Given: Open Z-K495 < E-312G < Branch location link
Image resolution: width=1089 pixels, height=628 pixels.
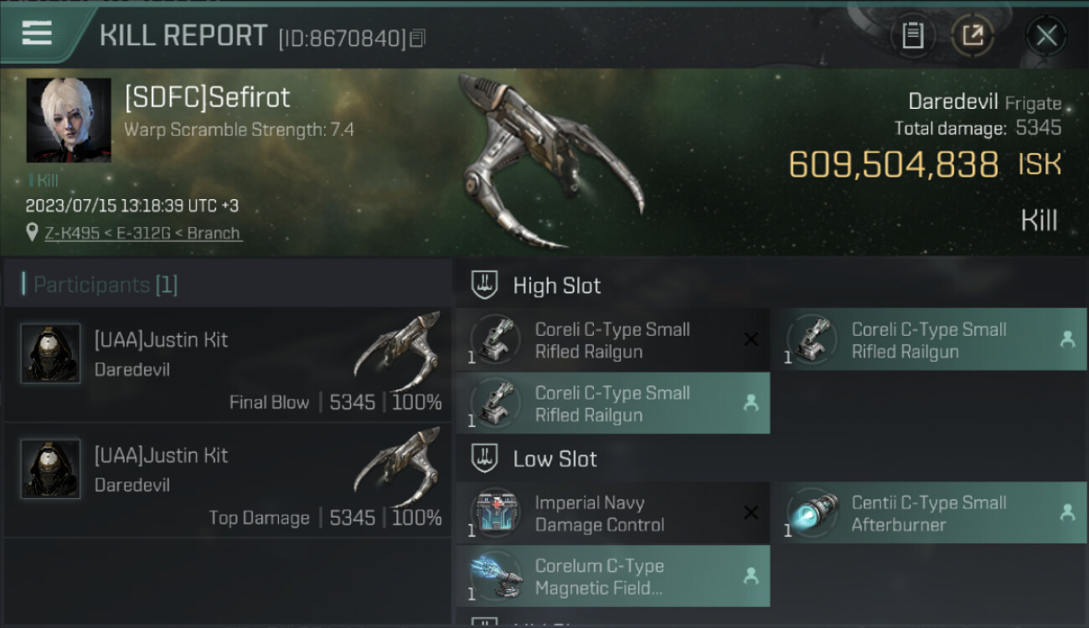Looking at the screenshot, I should (x=143, y=234).
